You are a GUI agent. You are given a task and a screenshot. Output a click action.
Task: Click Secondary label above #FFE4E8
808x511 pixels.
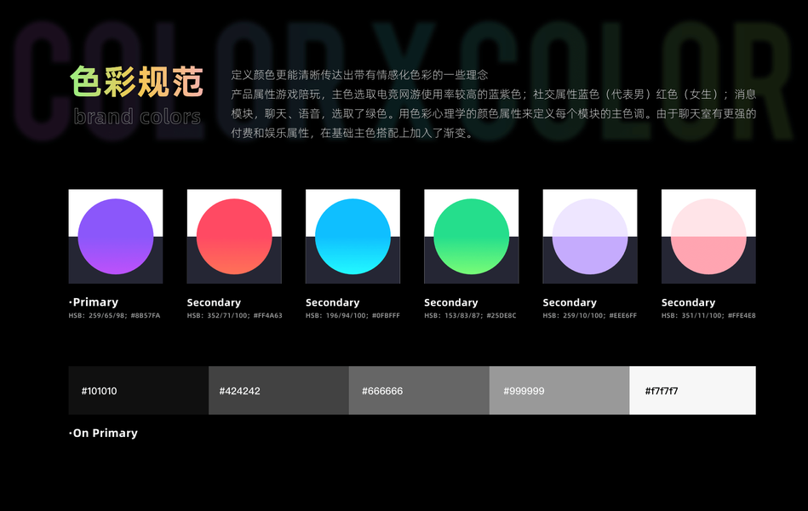[x=689, y=302]
